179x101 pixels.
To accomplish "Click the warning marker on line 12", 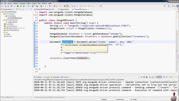I will [x=34, y=15].
